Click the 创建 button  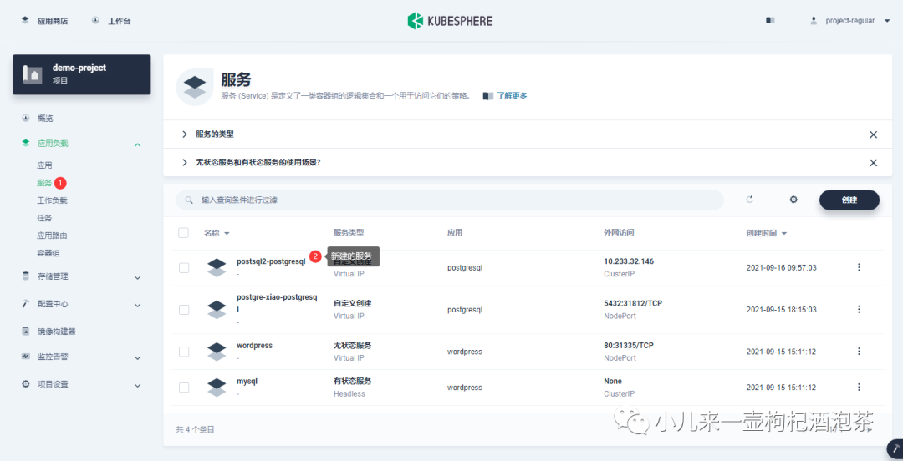[x=849, y=200]
